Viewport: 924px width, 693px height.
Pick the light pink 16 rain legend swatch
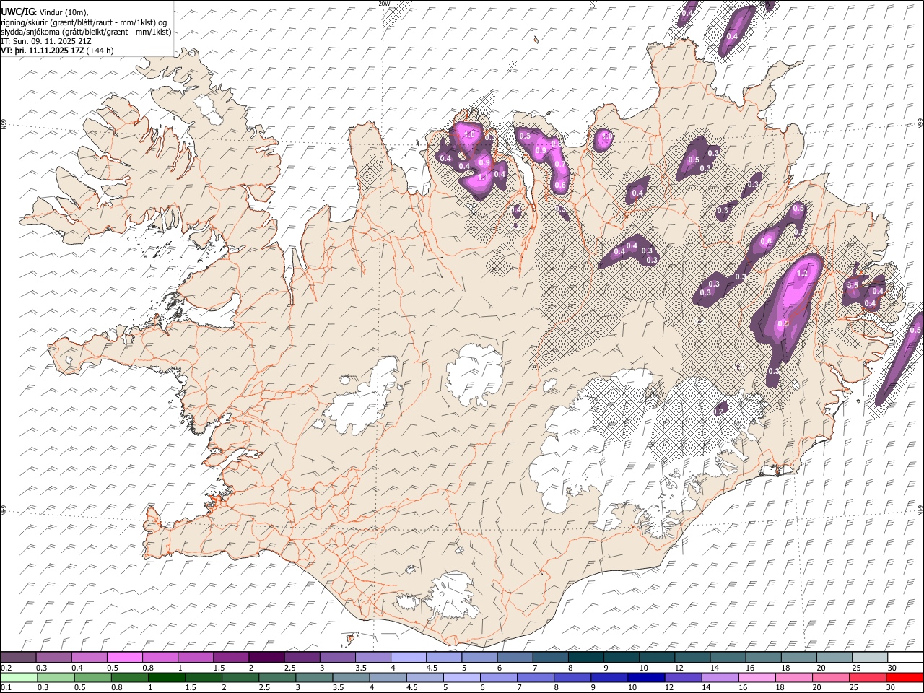[x=757, y=677]
